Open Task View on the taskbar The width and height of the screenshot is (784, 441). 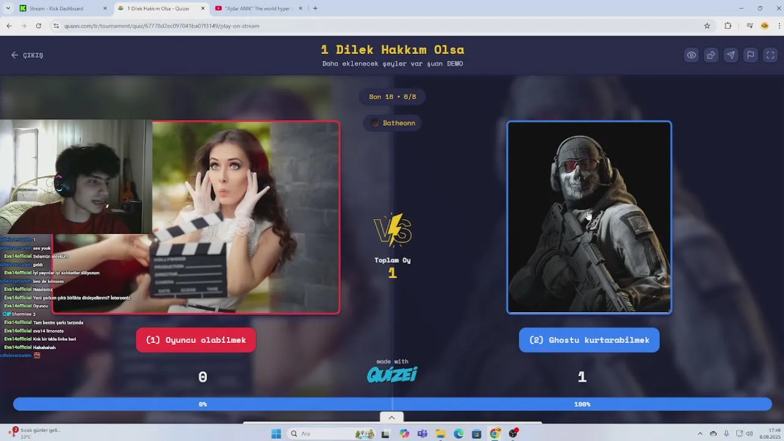385,434
